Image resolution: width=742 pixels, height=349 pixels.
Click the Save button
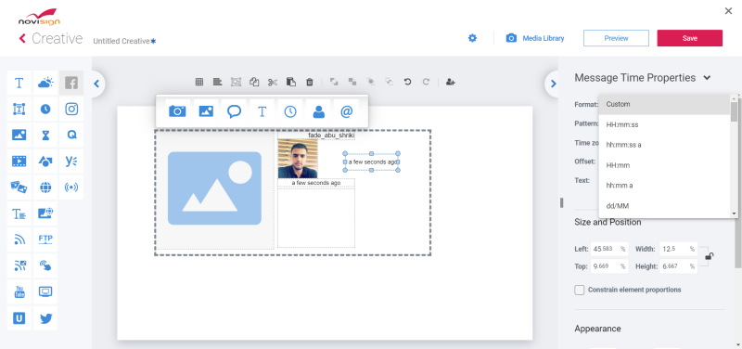pyautogui.click(x=689, y=38)
